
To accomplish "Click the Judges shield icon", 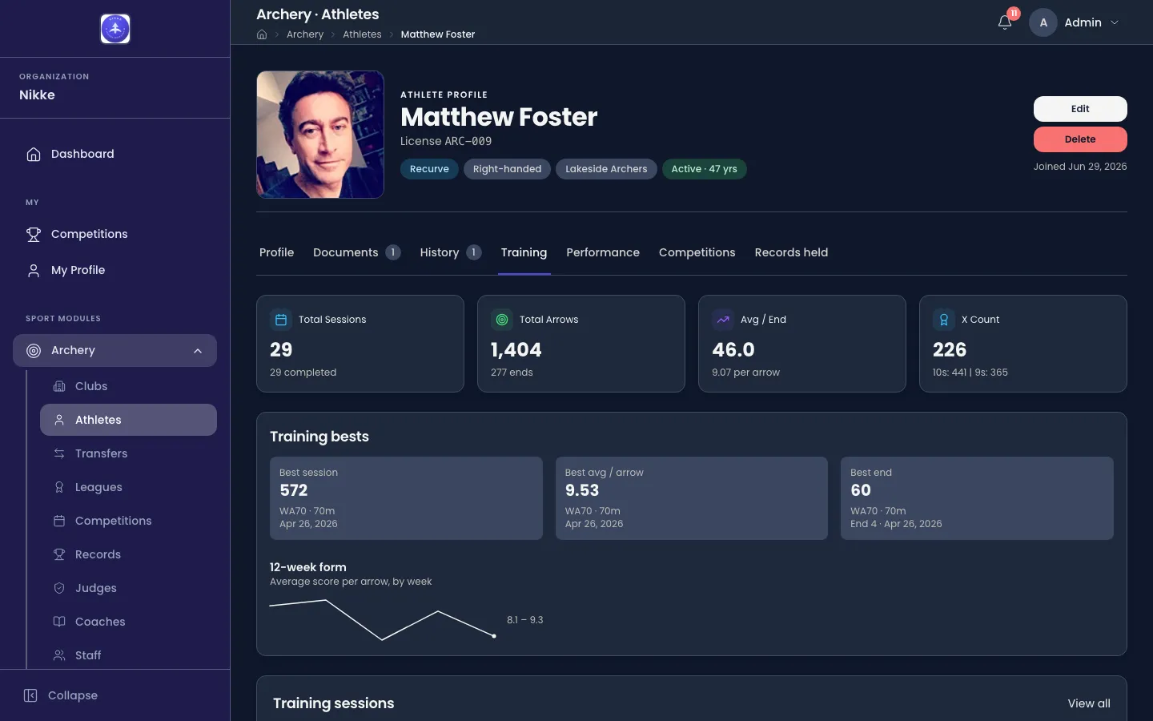I will pyautogui.click(x=59, y=588).
